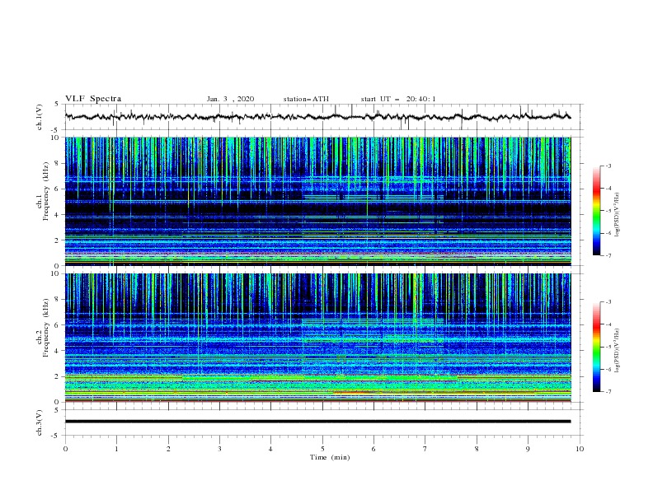This screenshot has height=504, width=653.
Task: Click the '-3' tick on ch.2 color bar
Action: (608, 302)
